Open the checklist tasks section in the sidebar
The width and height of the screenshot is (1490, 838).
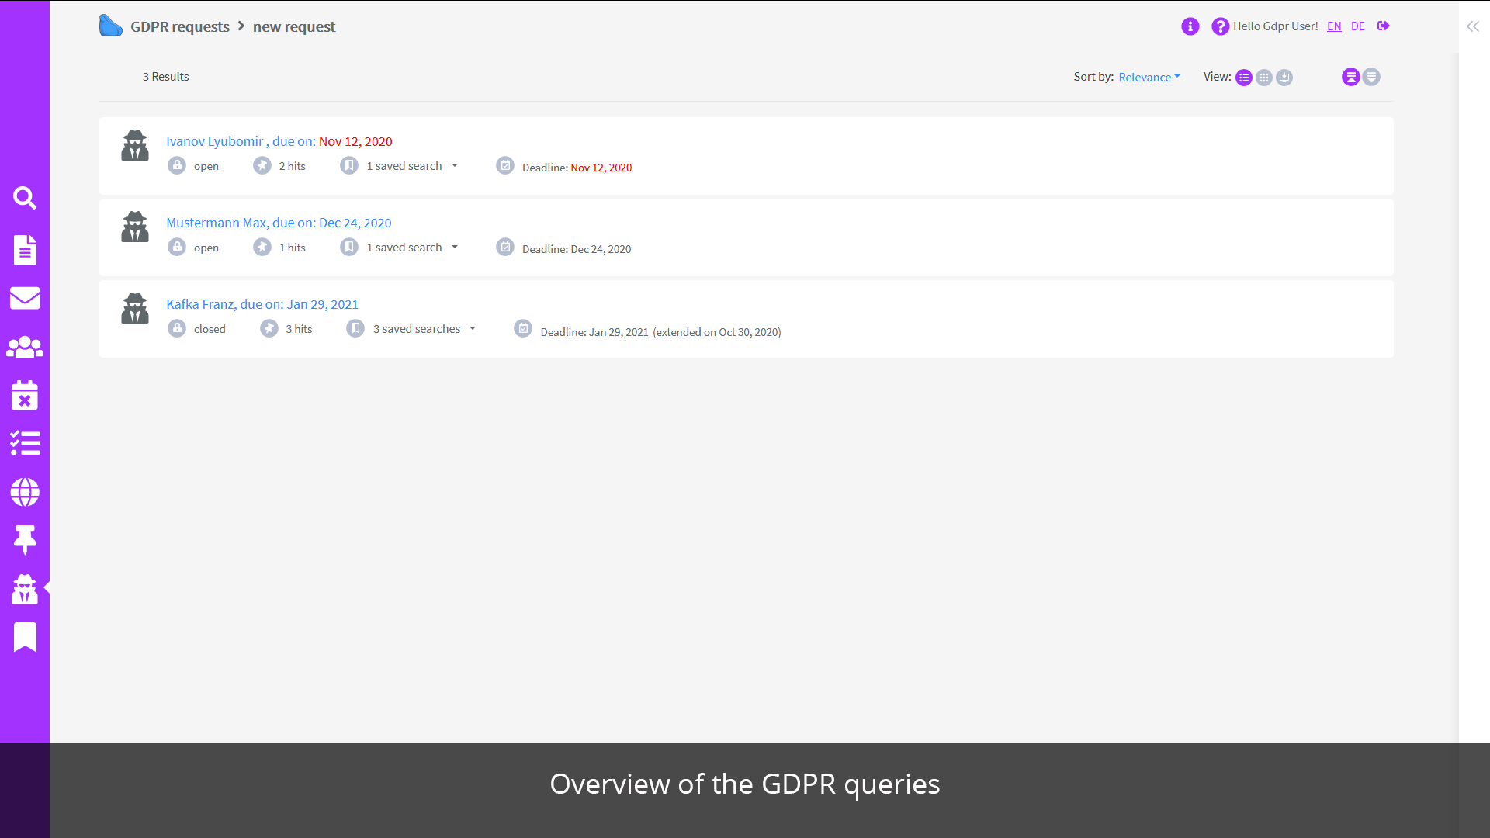[25, 443]
